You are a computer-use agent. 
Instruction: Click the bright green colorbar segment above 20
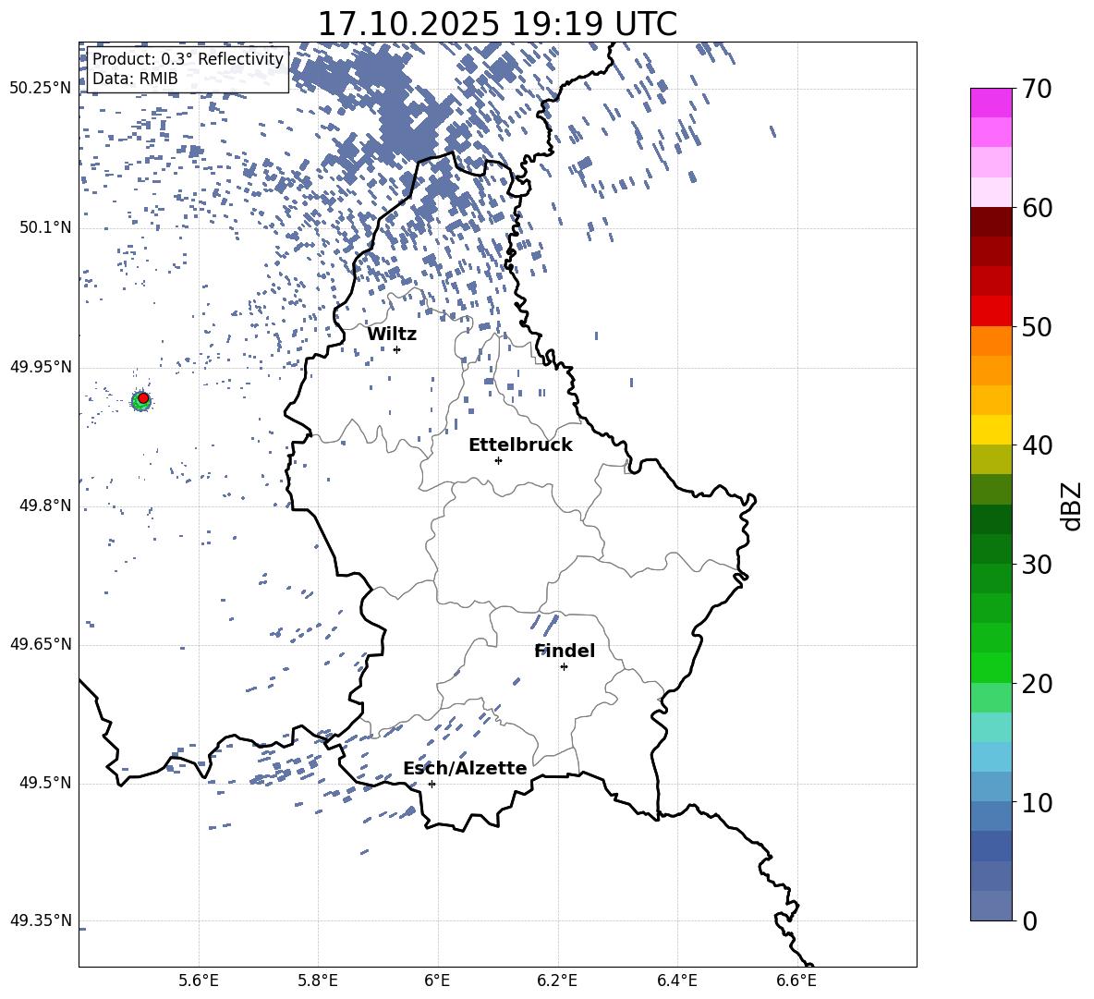click(991, 667)
